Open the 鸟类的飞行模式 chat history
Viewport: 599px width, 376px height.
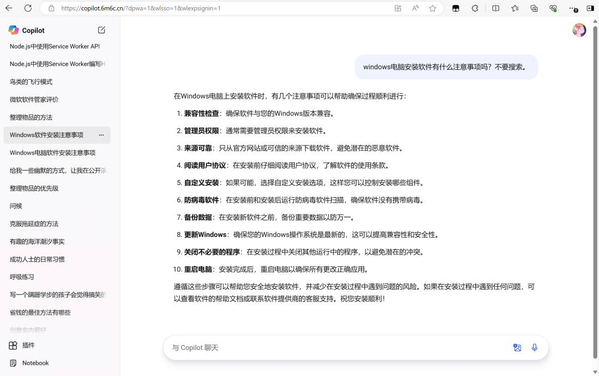point(31,82)
